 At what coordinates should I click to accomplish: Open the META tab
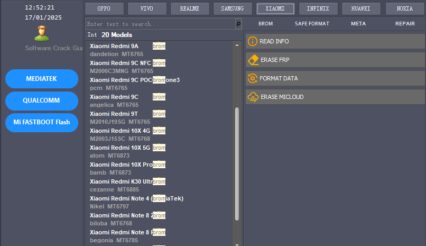(x=358, y=24)
